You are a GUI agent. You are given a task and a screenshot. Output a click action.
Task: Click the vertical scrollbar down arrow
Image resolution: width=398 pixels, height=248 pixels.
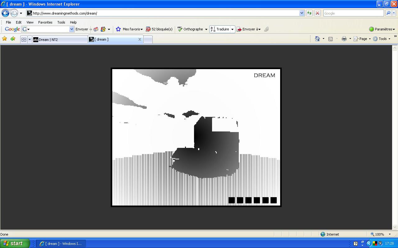point(395,227)
